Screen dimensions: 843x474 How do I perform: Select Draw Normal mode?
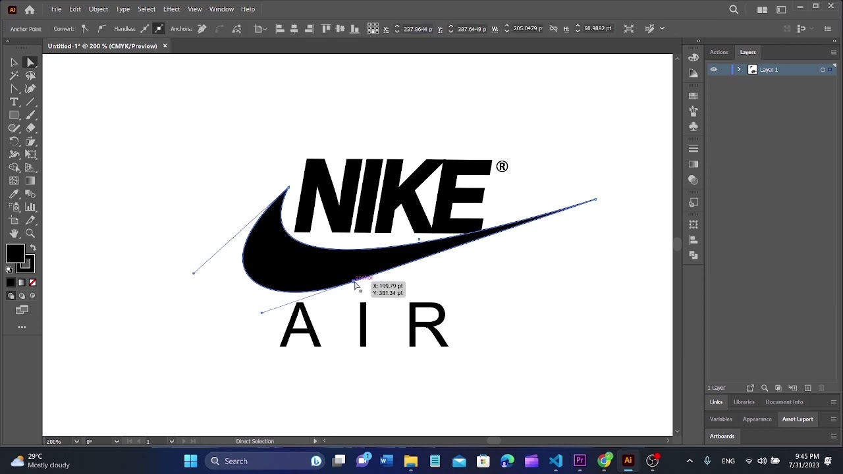pyautogui.click(x=11, y=296)
